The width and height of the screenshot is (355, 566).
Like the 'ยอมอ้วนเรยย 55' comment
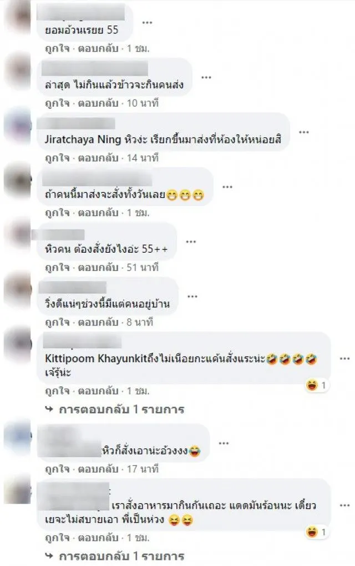tap(57, 48)
